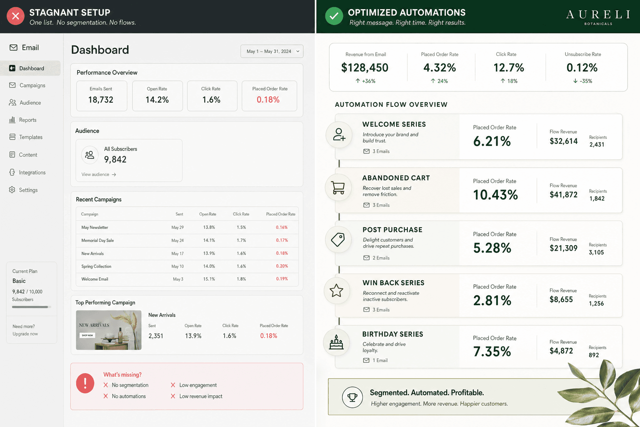Click the trophy icon in bottom banner

(x=352, y=397)
